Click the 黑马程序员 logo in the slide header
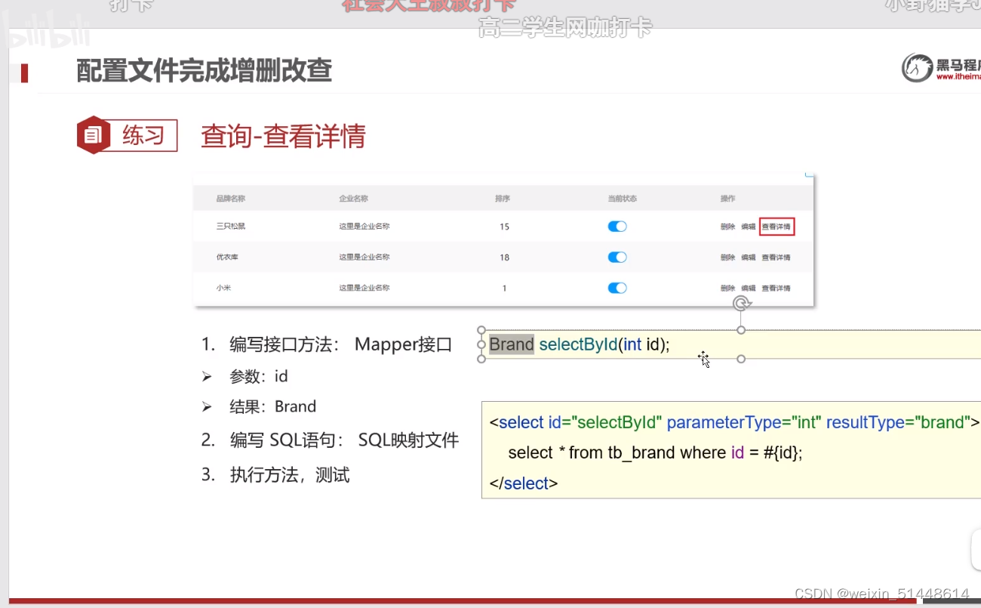The height and width of the screenshot is (608, 981). click(x=942, y=68)
